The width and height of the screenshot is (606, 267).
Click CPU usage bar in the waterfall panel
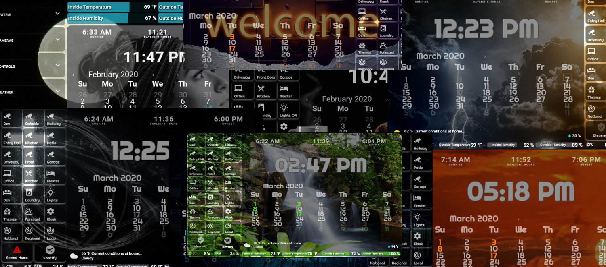pos(200,254)
